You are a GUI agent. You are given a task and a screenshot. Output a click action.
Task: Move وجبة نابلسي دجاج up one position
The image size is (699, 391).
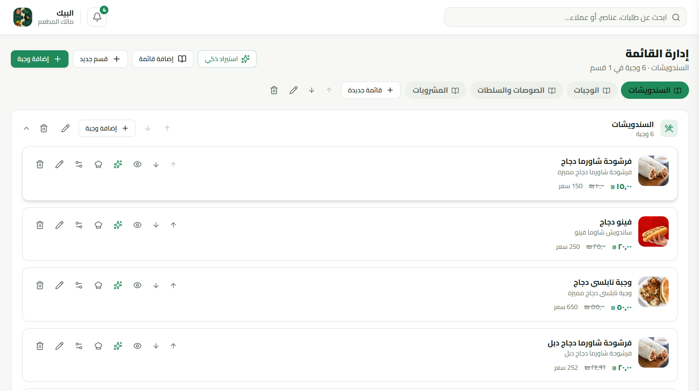click(x=173, y=285)
